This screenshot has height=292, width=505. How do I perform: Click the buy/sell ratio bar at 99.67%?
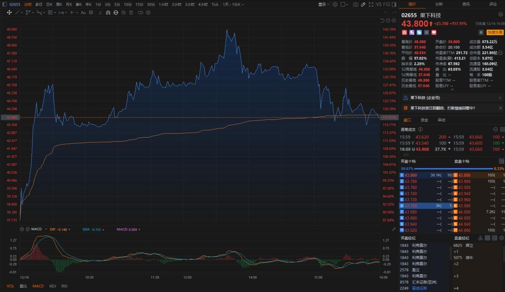pos(453,168)
